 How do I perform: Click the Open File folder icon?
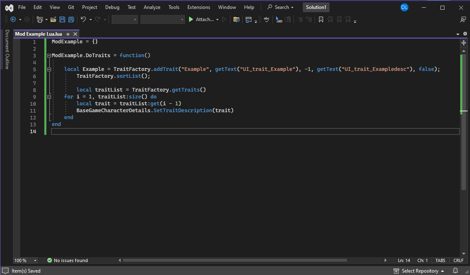point(53,19)
